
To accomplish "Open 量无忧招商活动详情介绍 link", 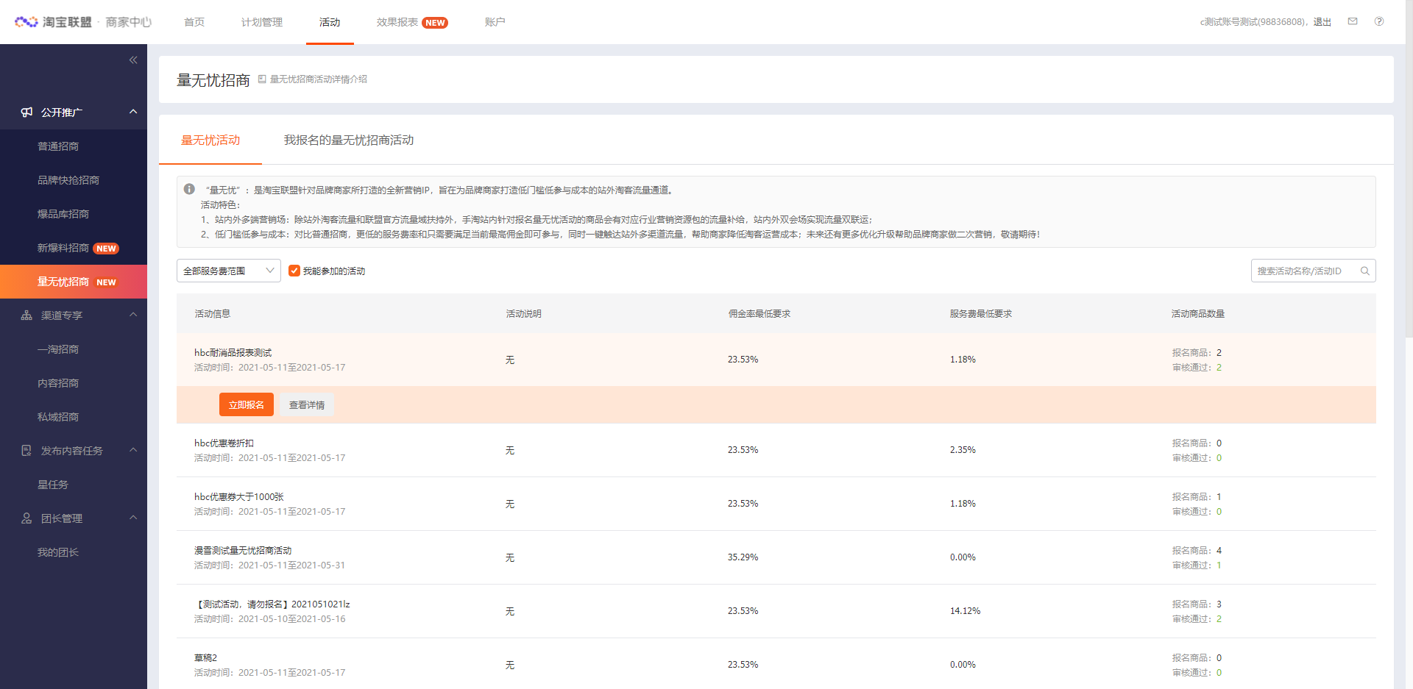I will coord(318,79).
